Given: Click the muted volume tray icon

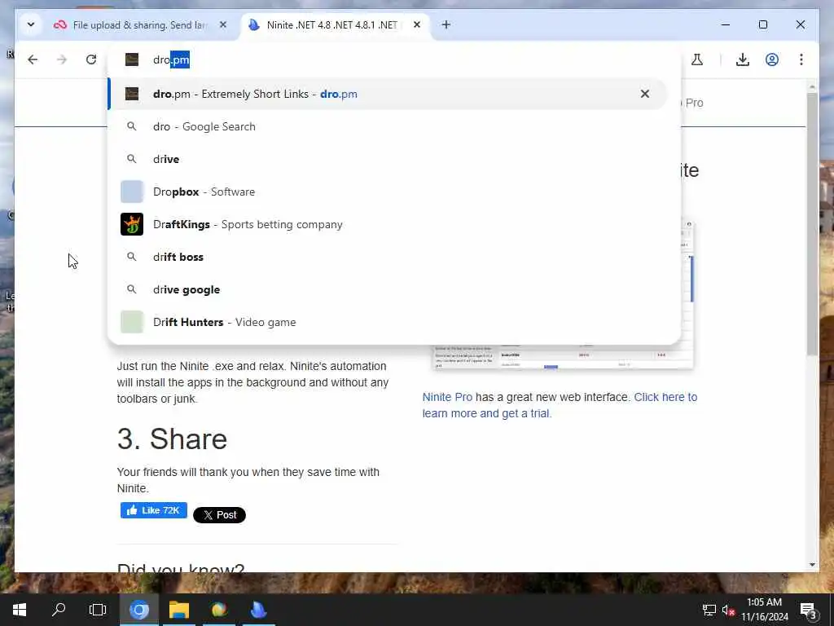Looking at the screenshot, I should tap(728, 610).
